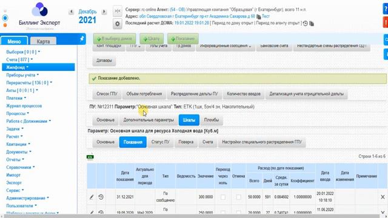Toggle rollover checkbox for 300.0000 row
388x218 pixels.
point(223,197)
